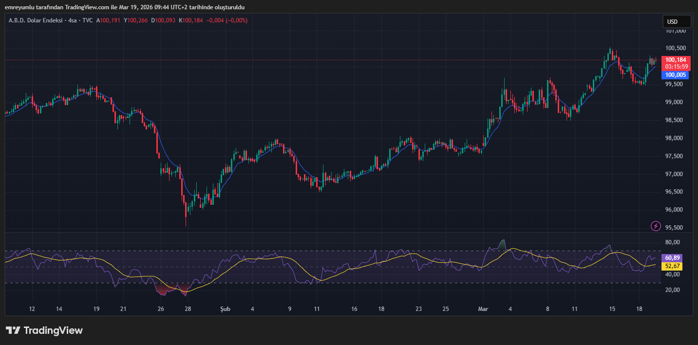Screen dimensions: 698x345
Task: Click the purple 60,89 RSI value label
Action: click(673, 258)
